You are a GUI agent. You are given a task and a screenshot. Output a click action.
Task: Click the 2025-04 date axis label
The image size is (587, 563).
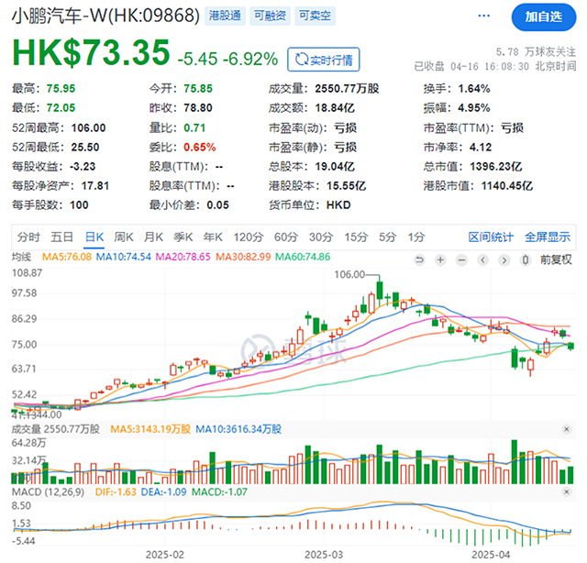[491, 555]
